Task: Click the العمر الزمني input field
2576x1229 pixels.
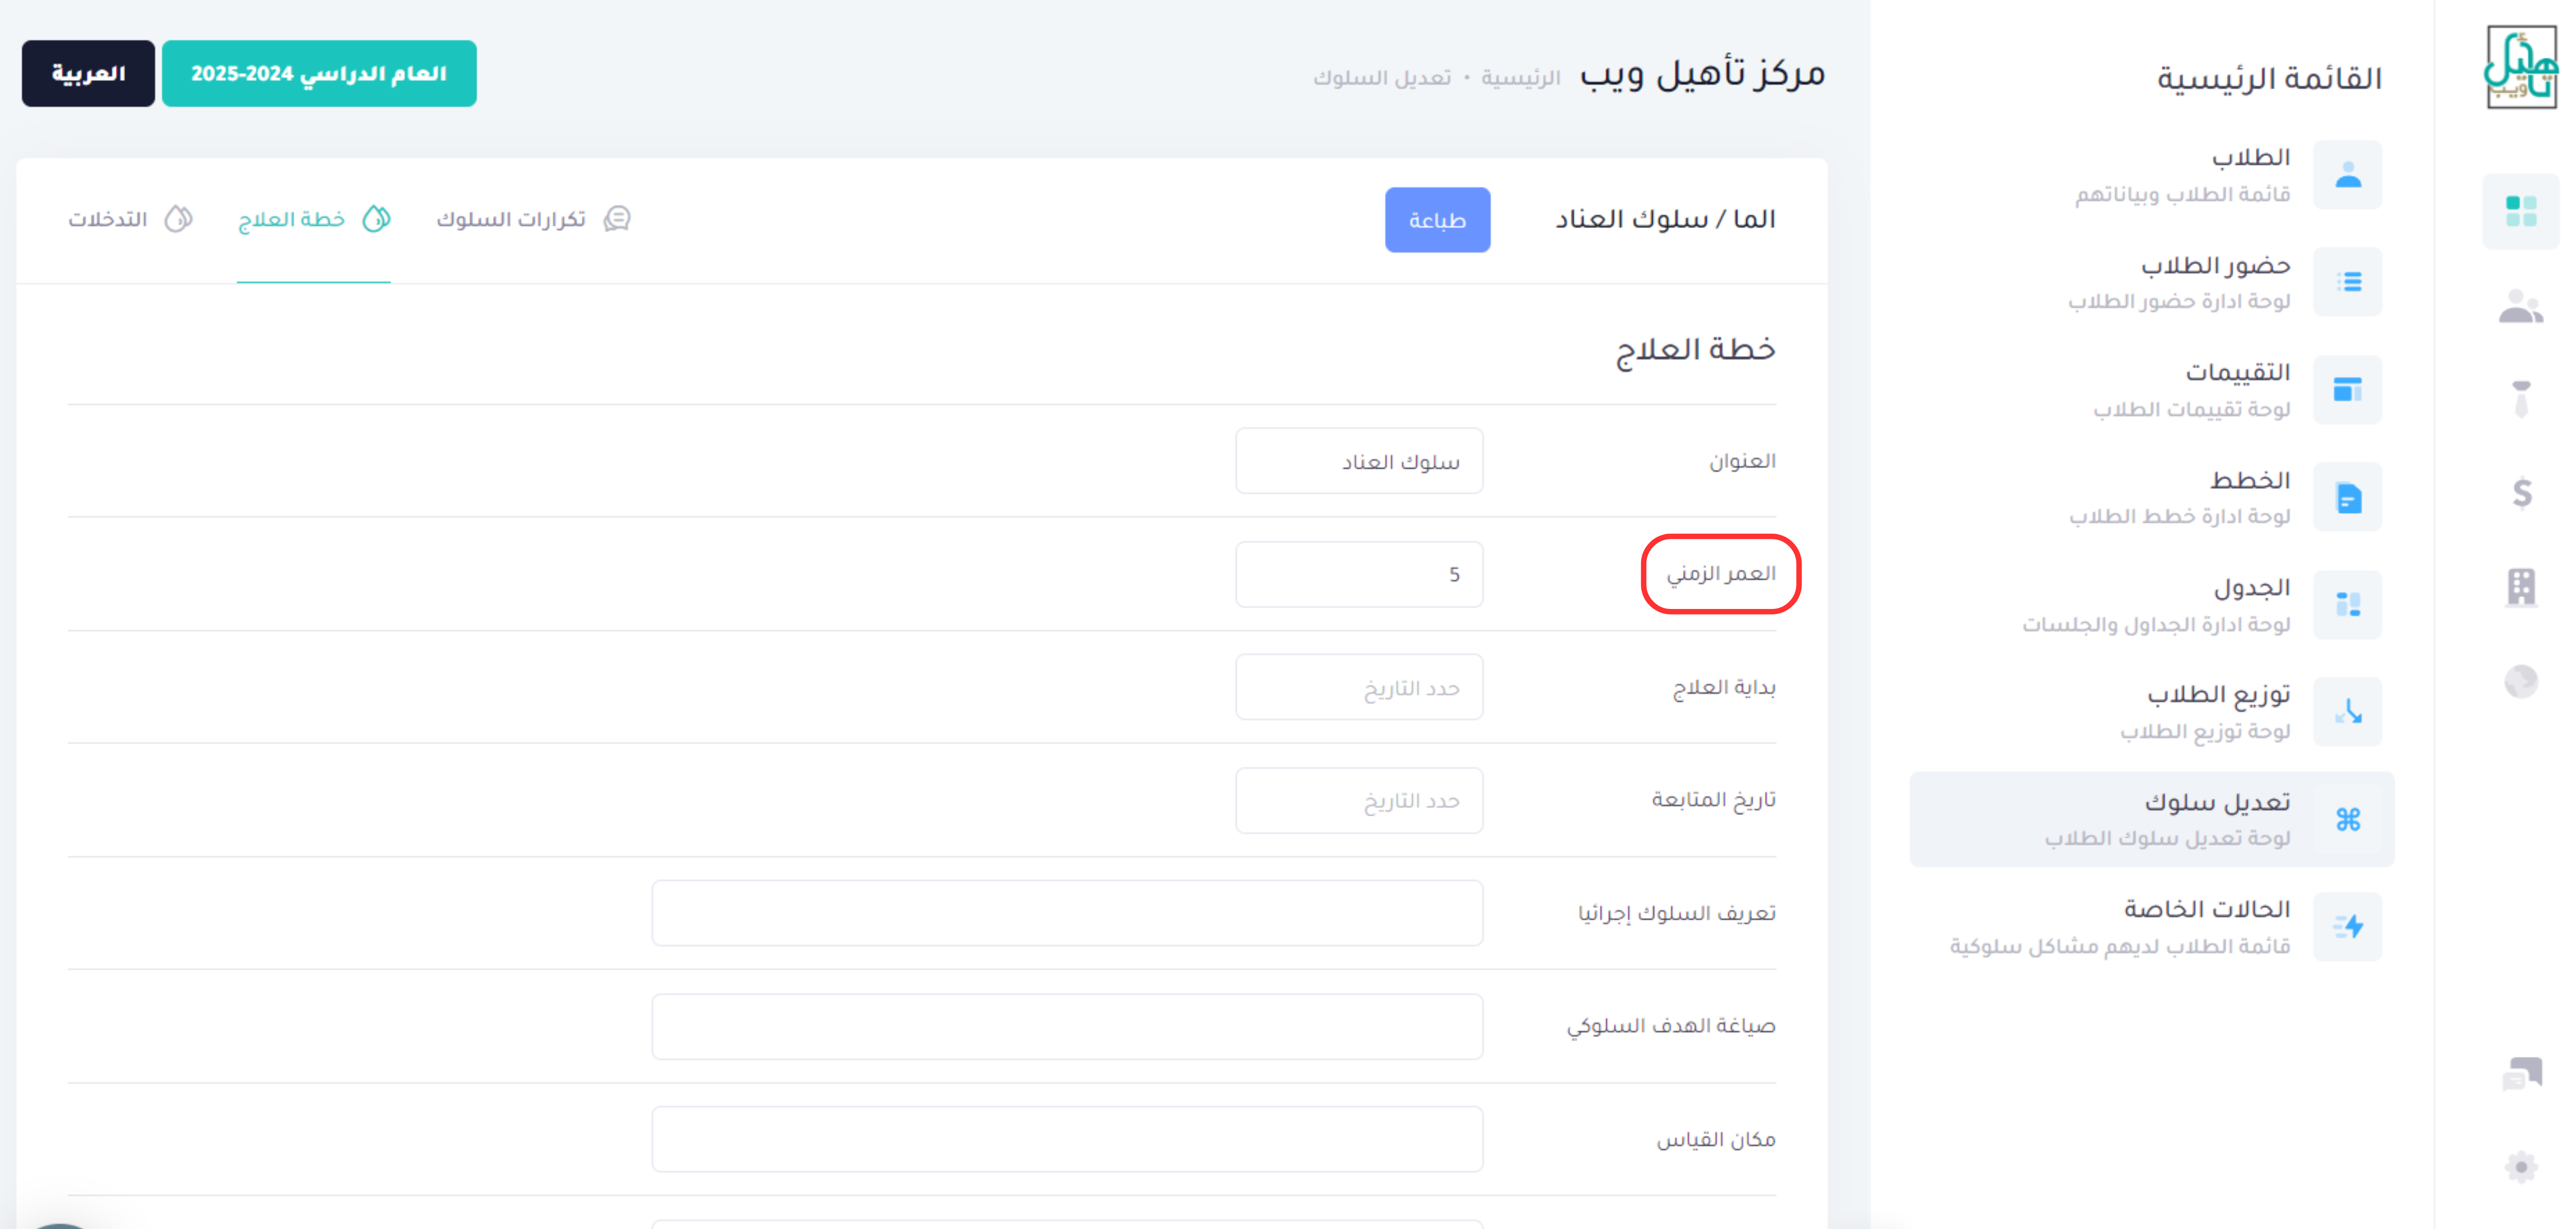Action: (x=1359, y=574)
